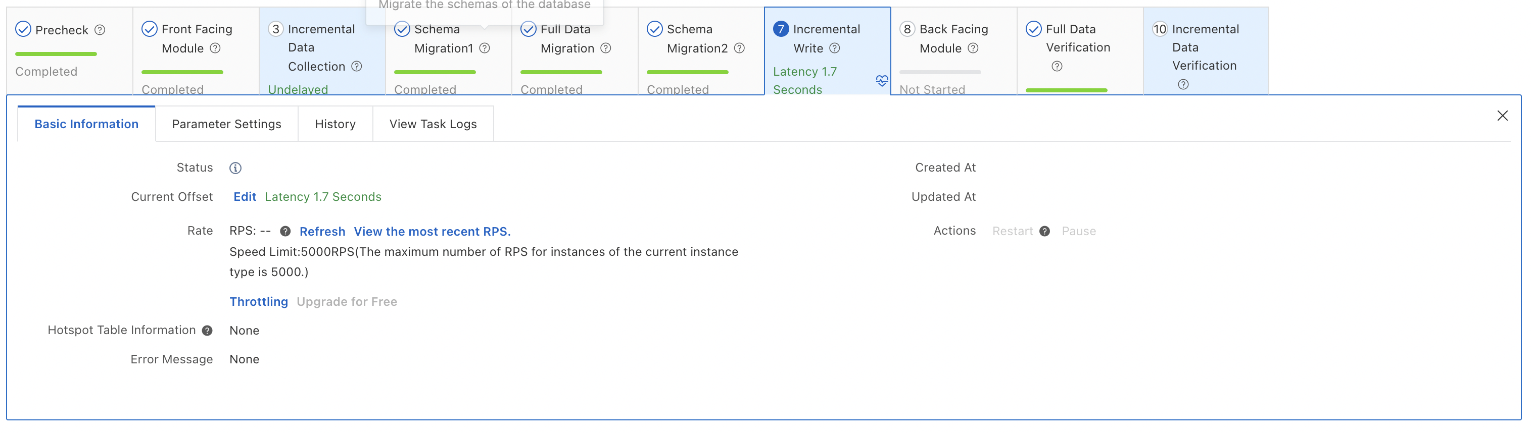Click help icon beside Schema Migration2

pos(739,48)
